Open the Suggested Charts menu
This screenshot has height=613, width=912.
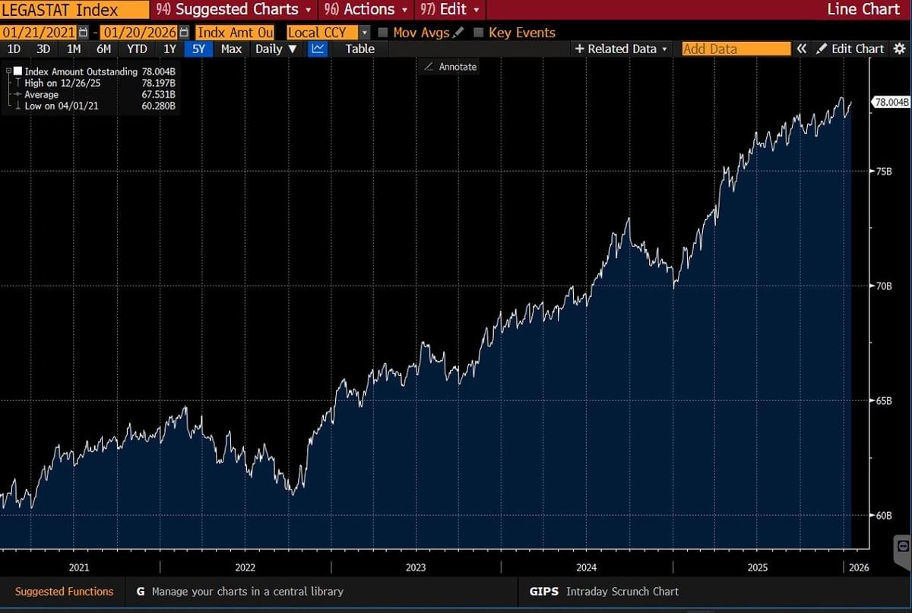tap(234, 10)
